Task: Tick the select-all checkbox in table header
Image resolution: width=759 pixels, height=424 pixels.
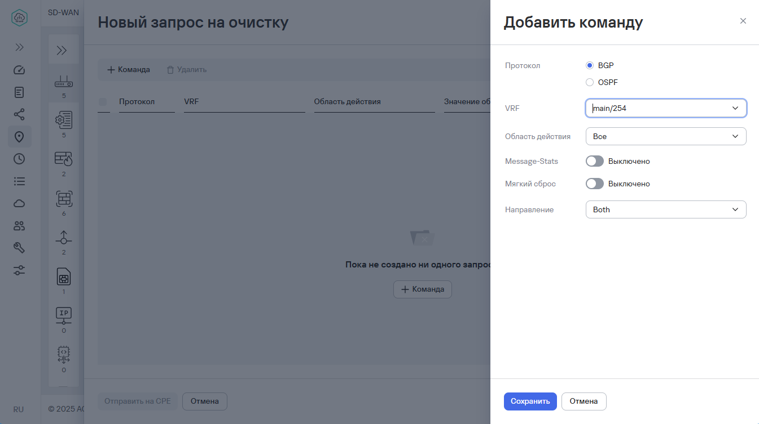Action: pos(103,102)
